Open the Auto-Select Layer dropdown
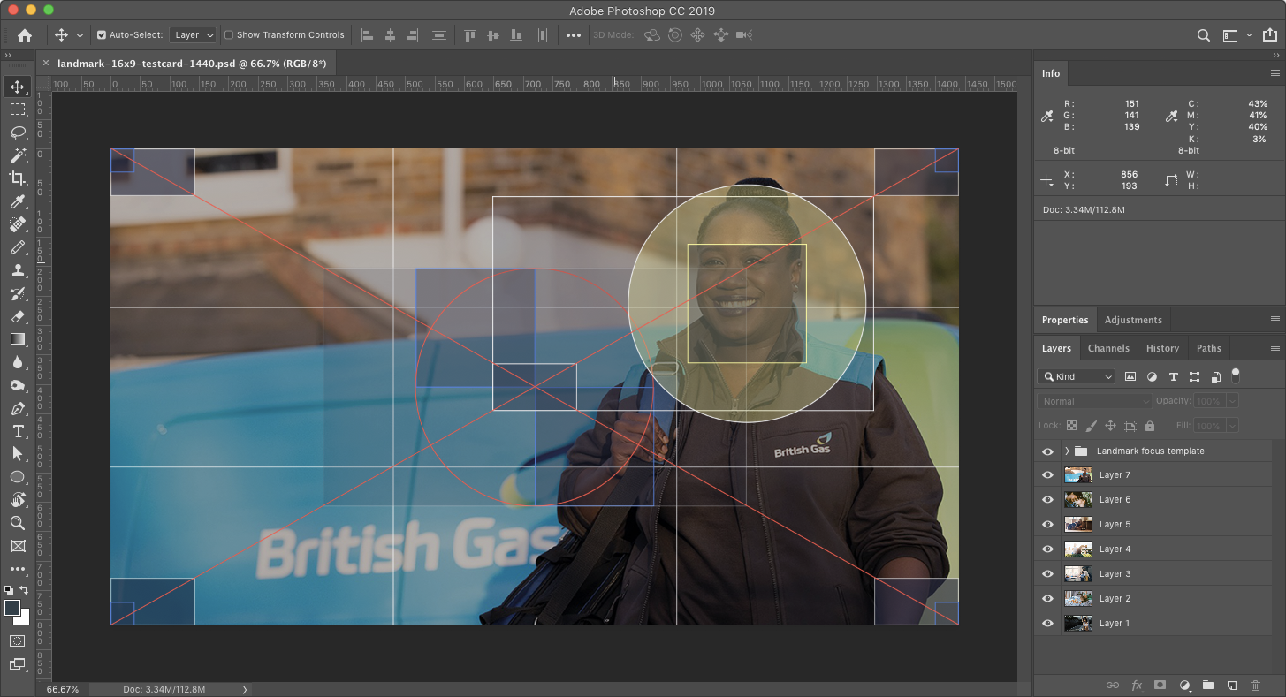The height and width of the screenshot is (697, 1286). [x=193, y=35]
